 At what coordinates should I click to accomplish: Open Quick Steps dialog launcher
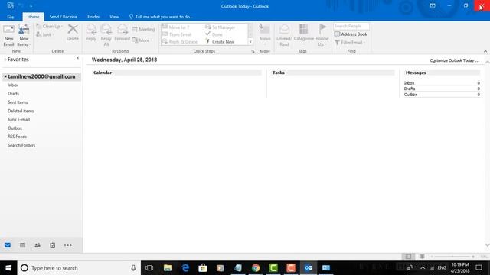tap(253, 51)
